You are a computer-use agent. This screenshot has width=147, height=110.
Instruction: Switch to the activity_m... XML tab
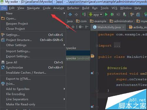pyautogui.click(x=138, y=27)
